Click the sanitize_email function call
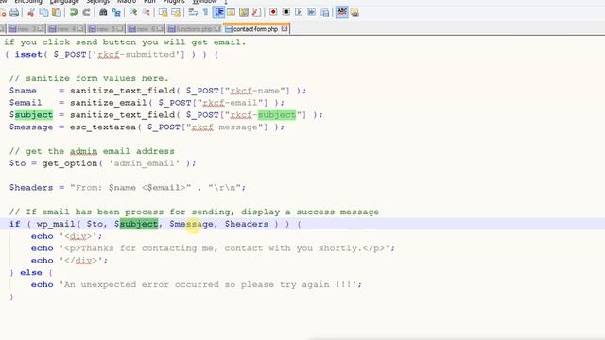Image resolution: width=605 pixels, height=340 pixels. point(108,103)
